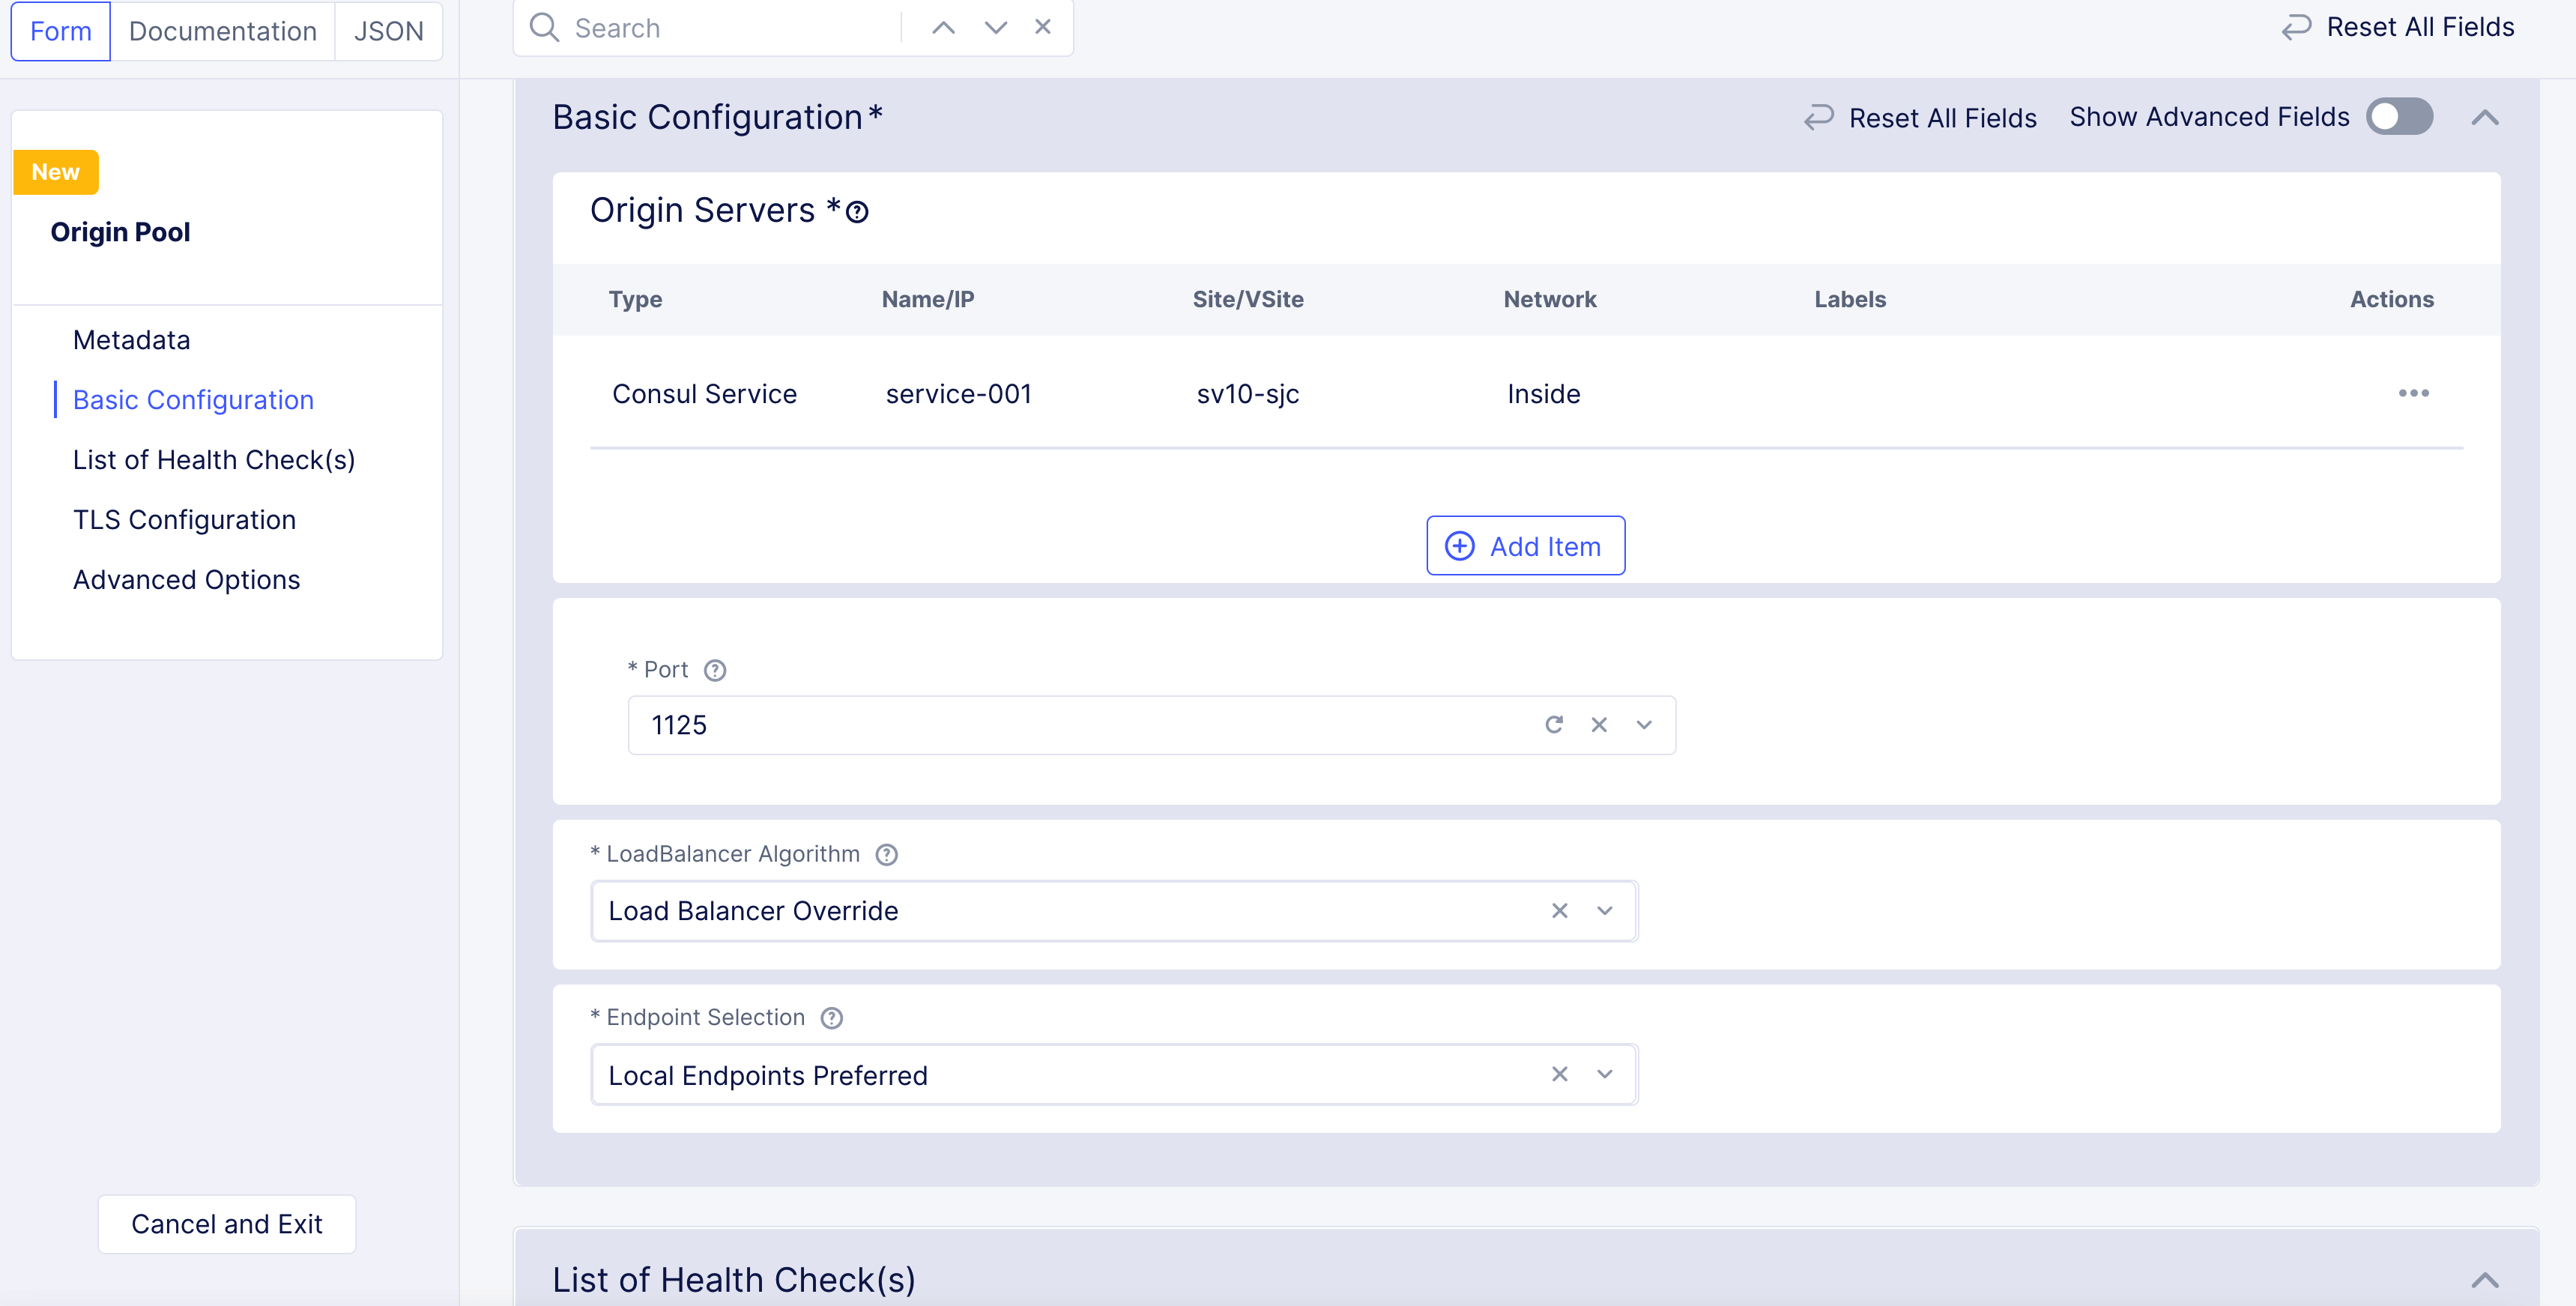The height and width of the screenshot is (1306, 2576).
Task: Click the Origin Servers help icon
Action: 857,212
